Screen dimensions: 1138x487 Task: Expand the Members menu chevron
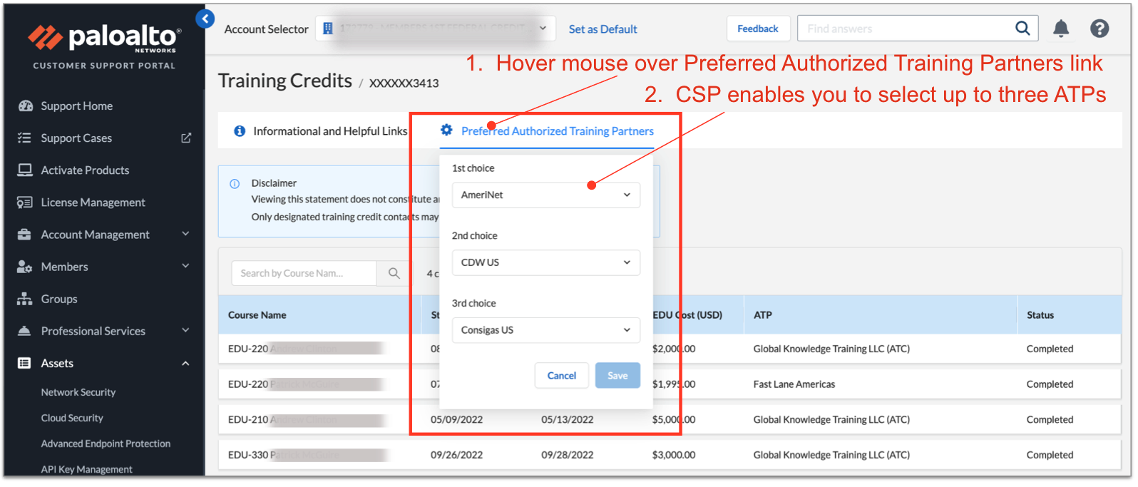click(185, 266)
